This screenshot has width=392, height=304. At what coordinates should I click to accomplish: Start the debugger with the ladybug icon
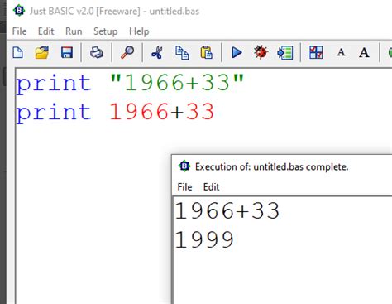tap(261, 52)
